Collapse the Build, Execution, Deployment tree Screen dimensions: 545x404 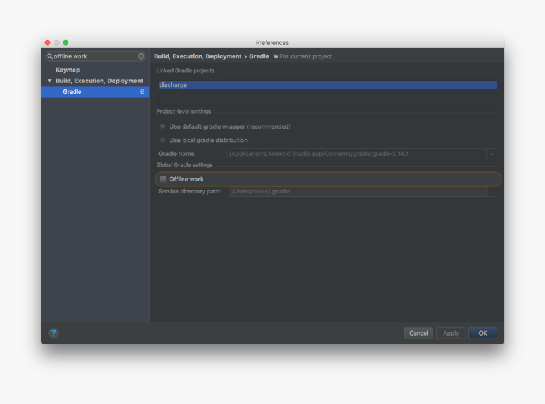49,81
